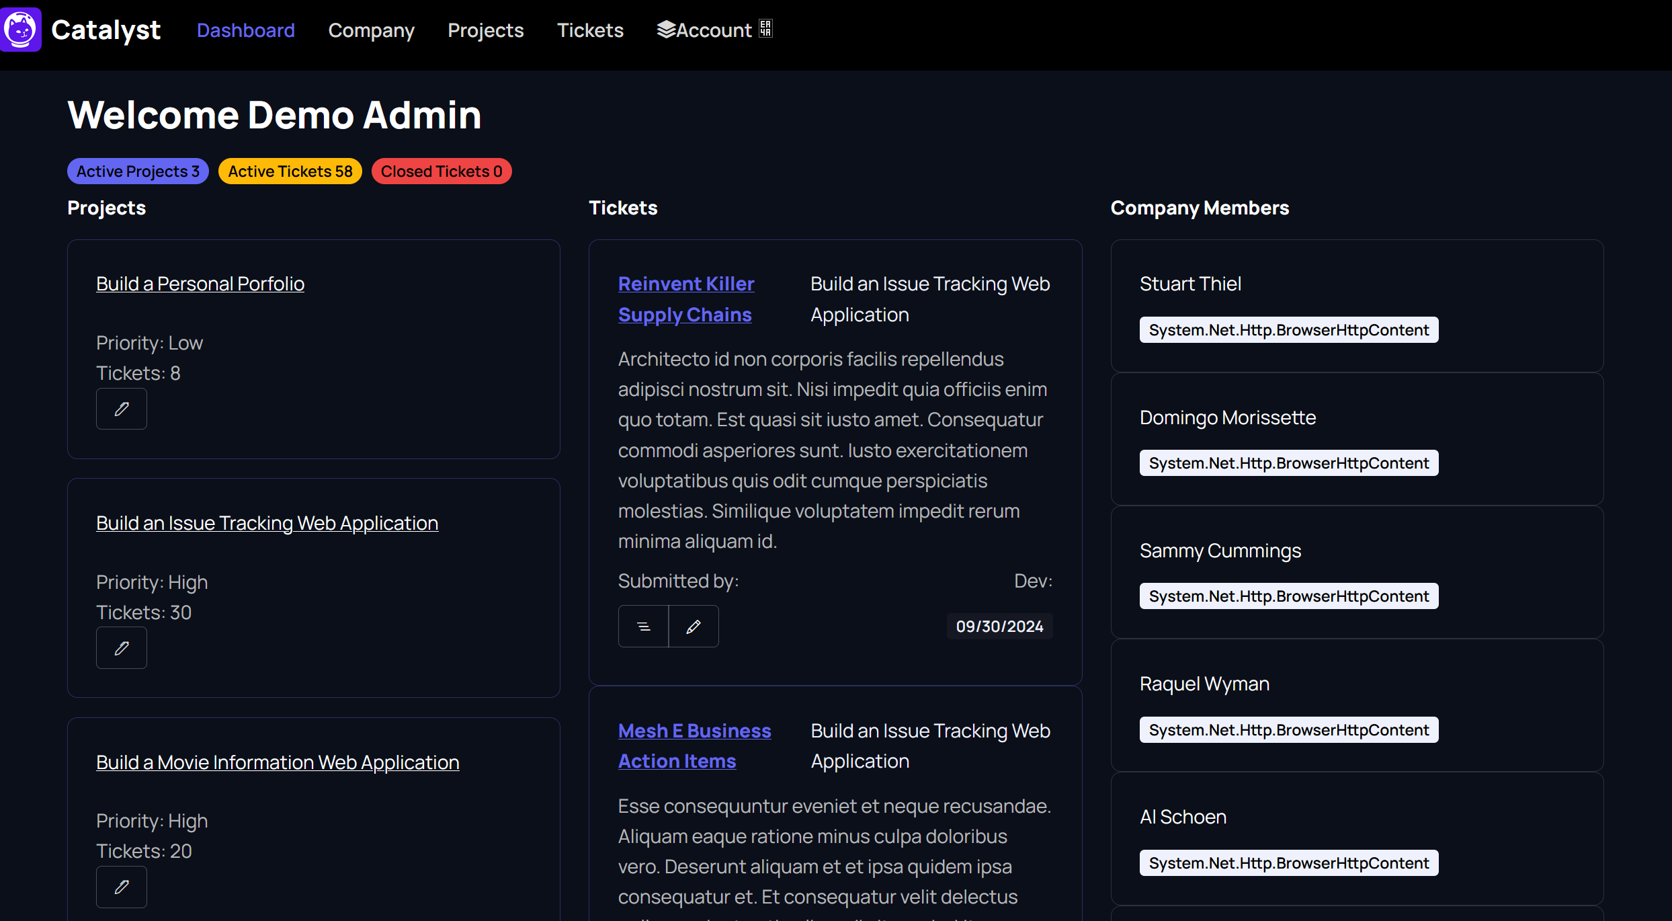Click Stuart Thiel's name

[x=1190, y=284]
